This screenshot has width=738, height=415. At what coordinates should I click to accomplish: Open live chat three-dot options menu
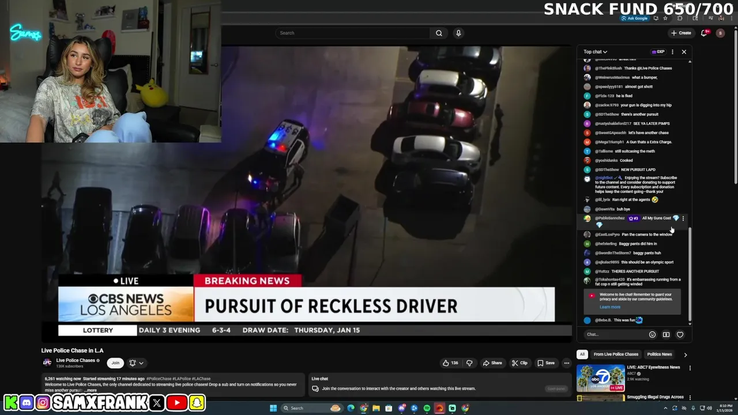672,52
